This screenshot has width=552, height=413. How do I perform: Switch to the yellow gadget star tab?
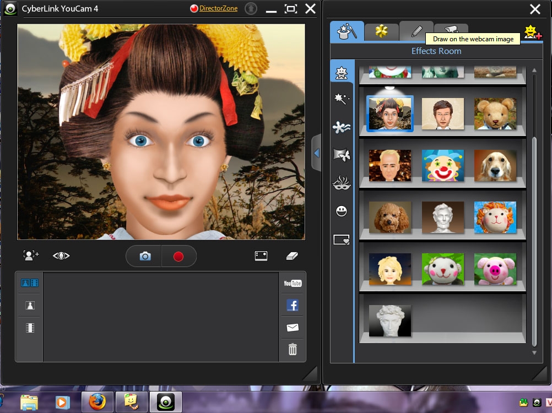click(x=381, y=31)
